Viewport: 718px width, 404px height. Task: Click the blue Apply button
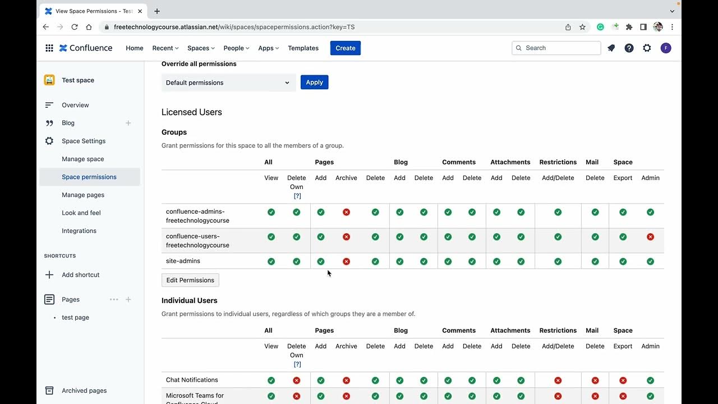tap(314, 82)
